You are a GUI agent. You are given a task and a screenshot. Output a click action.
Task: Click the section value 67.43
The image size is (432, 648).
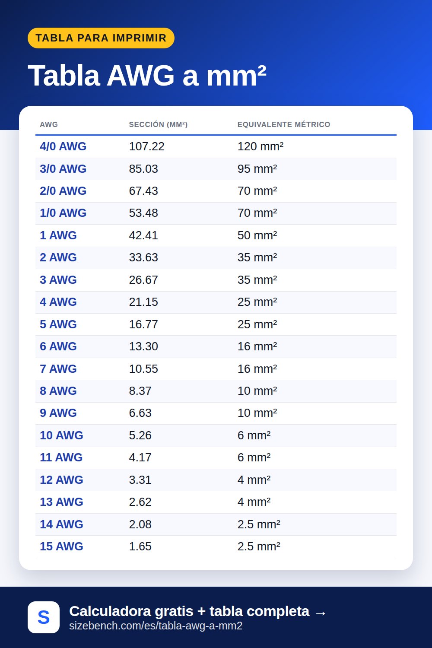tap(143, 191)
